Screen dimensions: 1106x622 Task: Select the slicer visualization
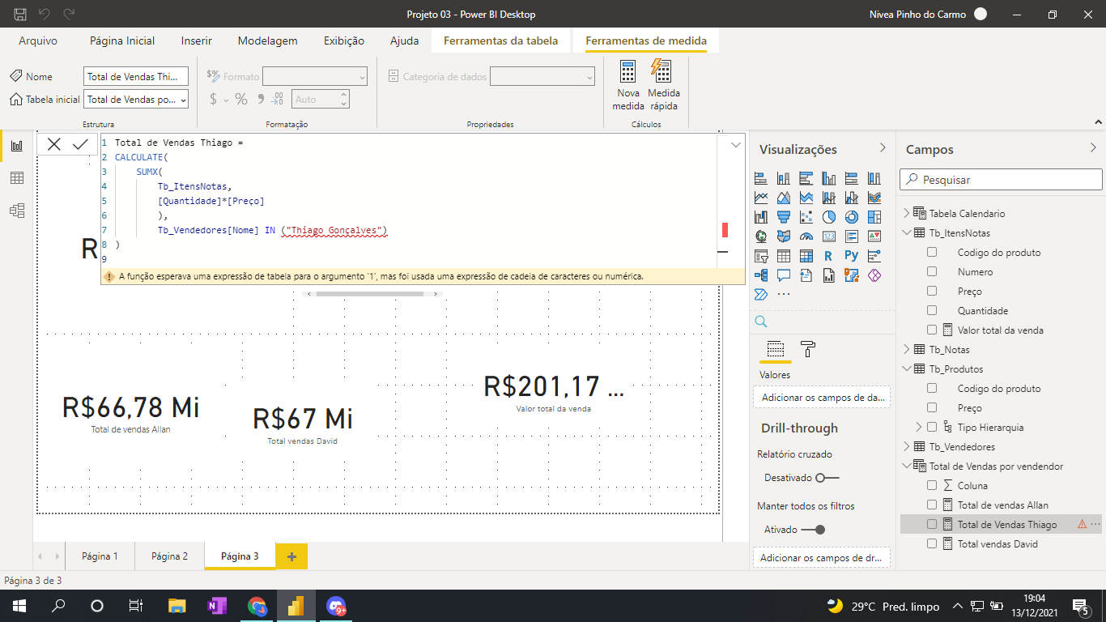760,256
